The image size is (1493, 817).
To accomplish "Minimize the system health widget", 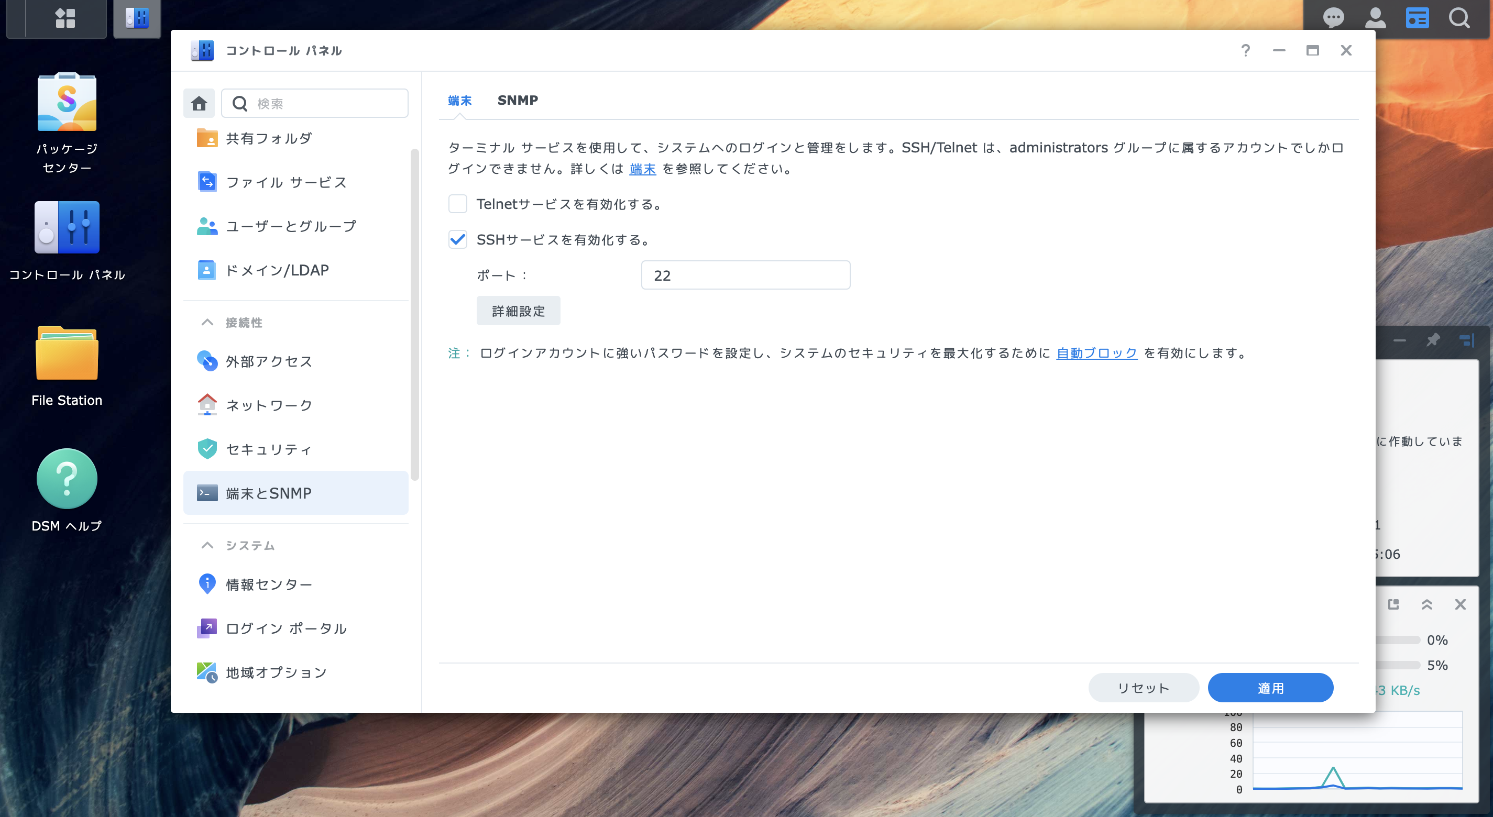I will click(x=1399, y=340).
